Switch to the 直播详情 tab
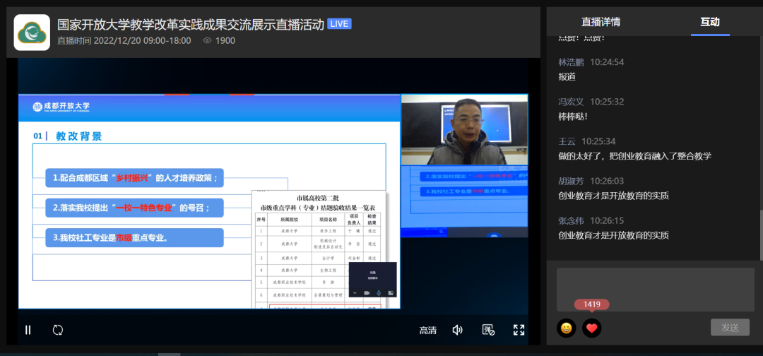Image resolution: width=763 pixels, height=356 pixels. [x=601, y=22]
